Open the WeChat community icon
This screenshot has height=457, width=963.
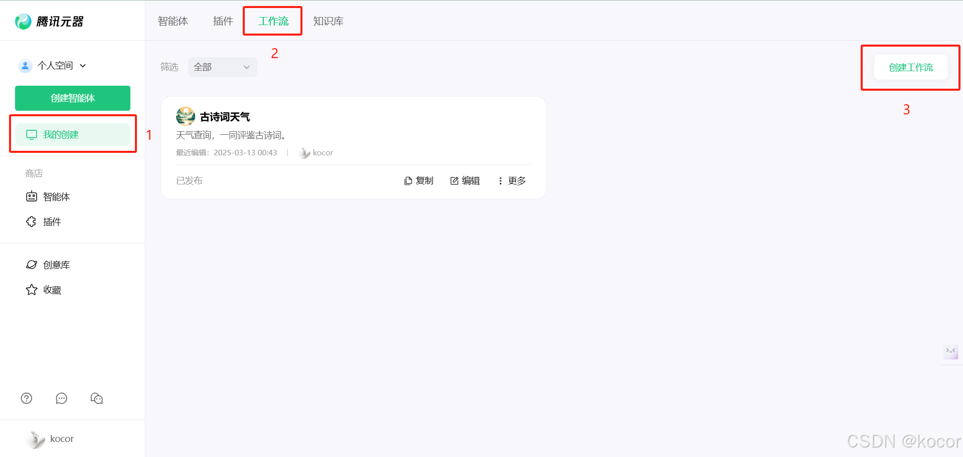click(x=97, y=398)
